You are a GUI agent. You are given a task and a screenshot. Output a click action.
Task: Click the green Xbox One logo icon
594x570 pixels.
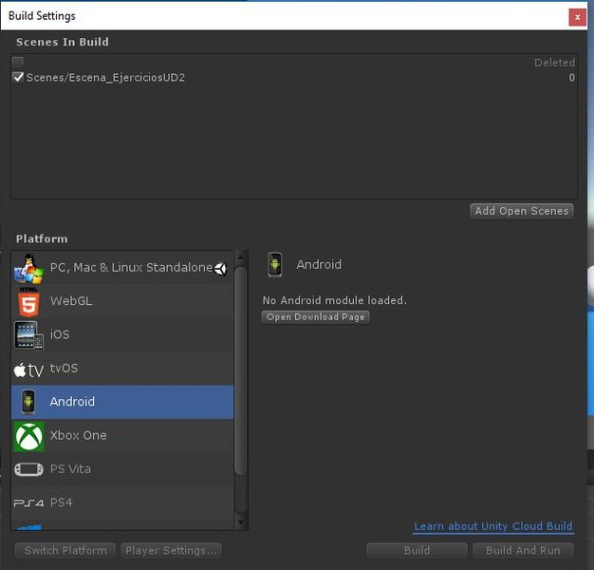click(28, 436)
